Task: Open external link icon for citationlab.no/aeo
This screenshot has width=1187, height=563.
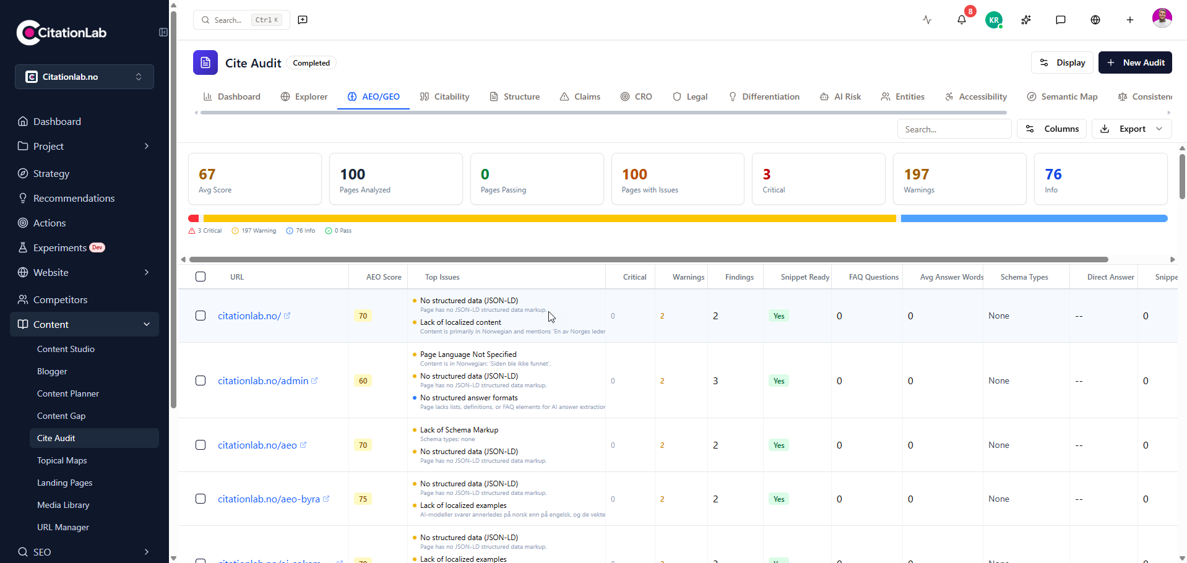Action: pyautogui.click(x=303, y=445)
